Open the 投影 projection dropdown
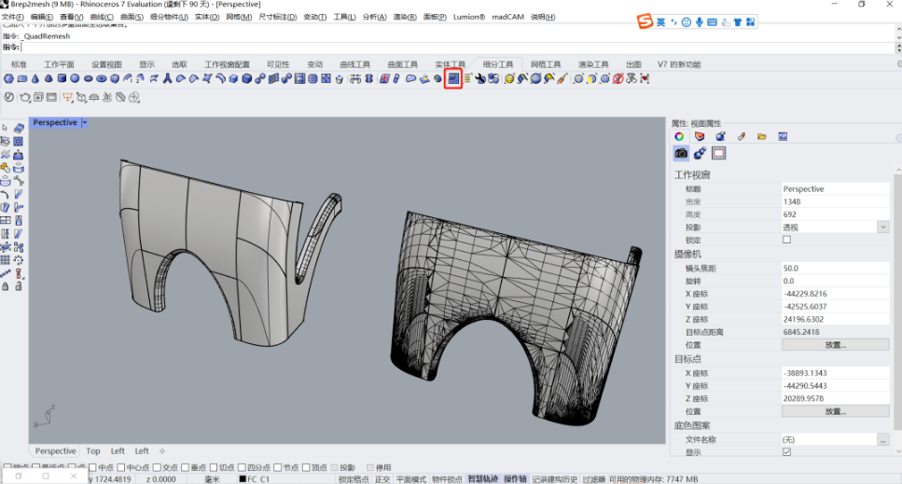Image resolution: width=902 pixels, height=484 pixels. 883,227
